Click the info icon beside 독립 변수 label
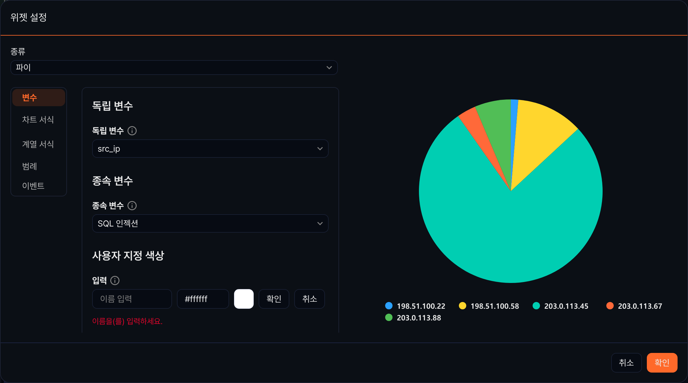 (x=132, y=131)
